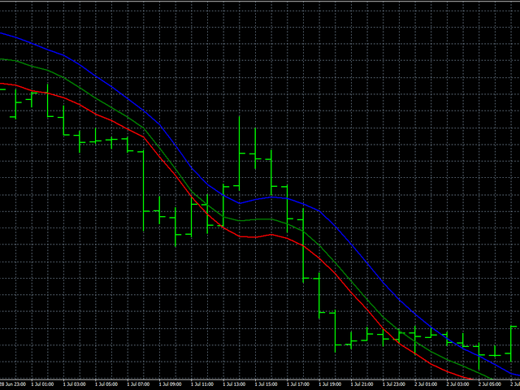Click the blue moving average line
Screen dimensions: 520x390
click(97, 76)
